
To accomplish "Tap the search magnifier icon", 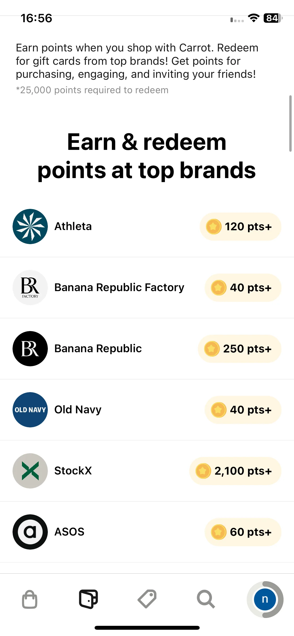I will [x=206, y=599].
